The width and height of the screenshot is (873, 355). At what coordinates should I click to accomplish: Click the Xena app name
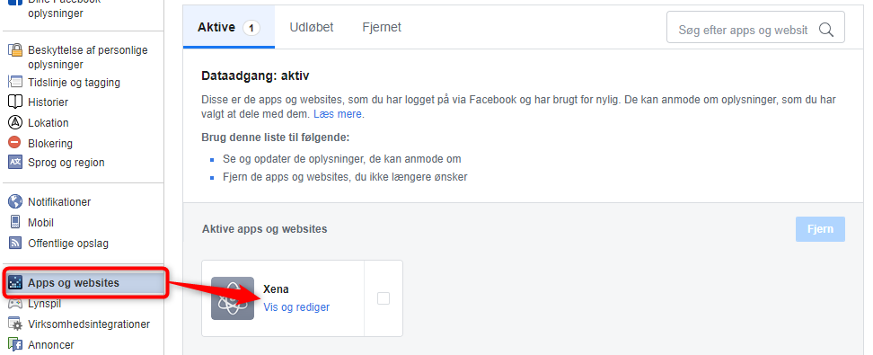pos(276,289)
